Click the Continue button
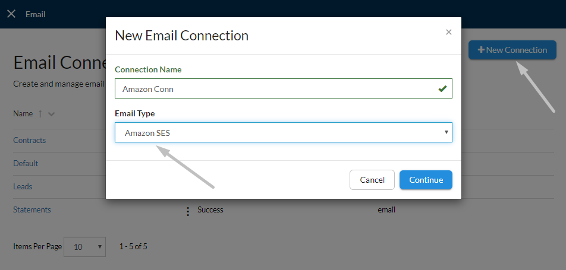The image size is (566, 270). pyautogui.click(x=426, y=180)
